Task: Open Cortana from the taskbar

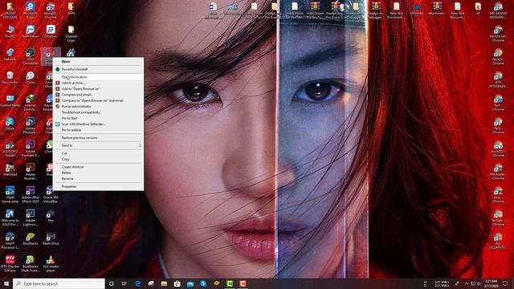Action: point(112,283)
